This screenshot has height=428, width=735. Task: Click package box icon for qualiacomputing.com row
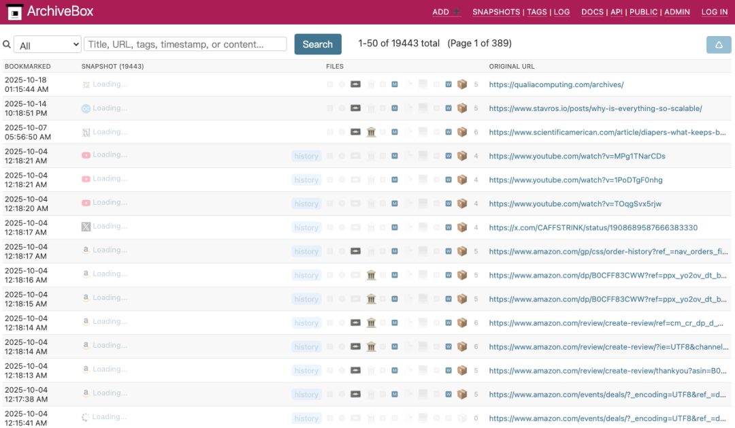point(462,84)
